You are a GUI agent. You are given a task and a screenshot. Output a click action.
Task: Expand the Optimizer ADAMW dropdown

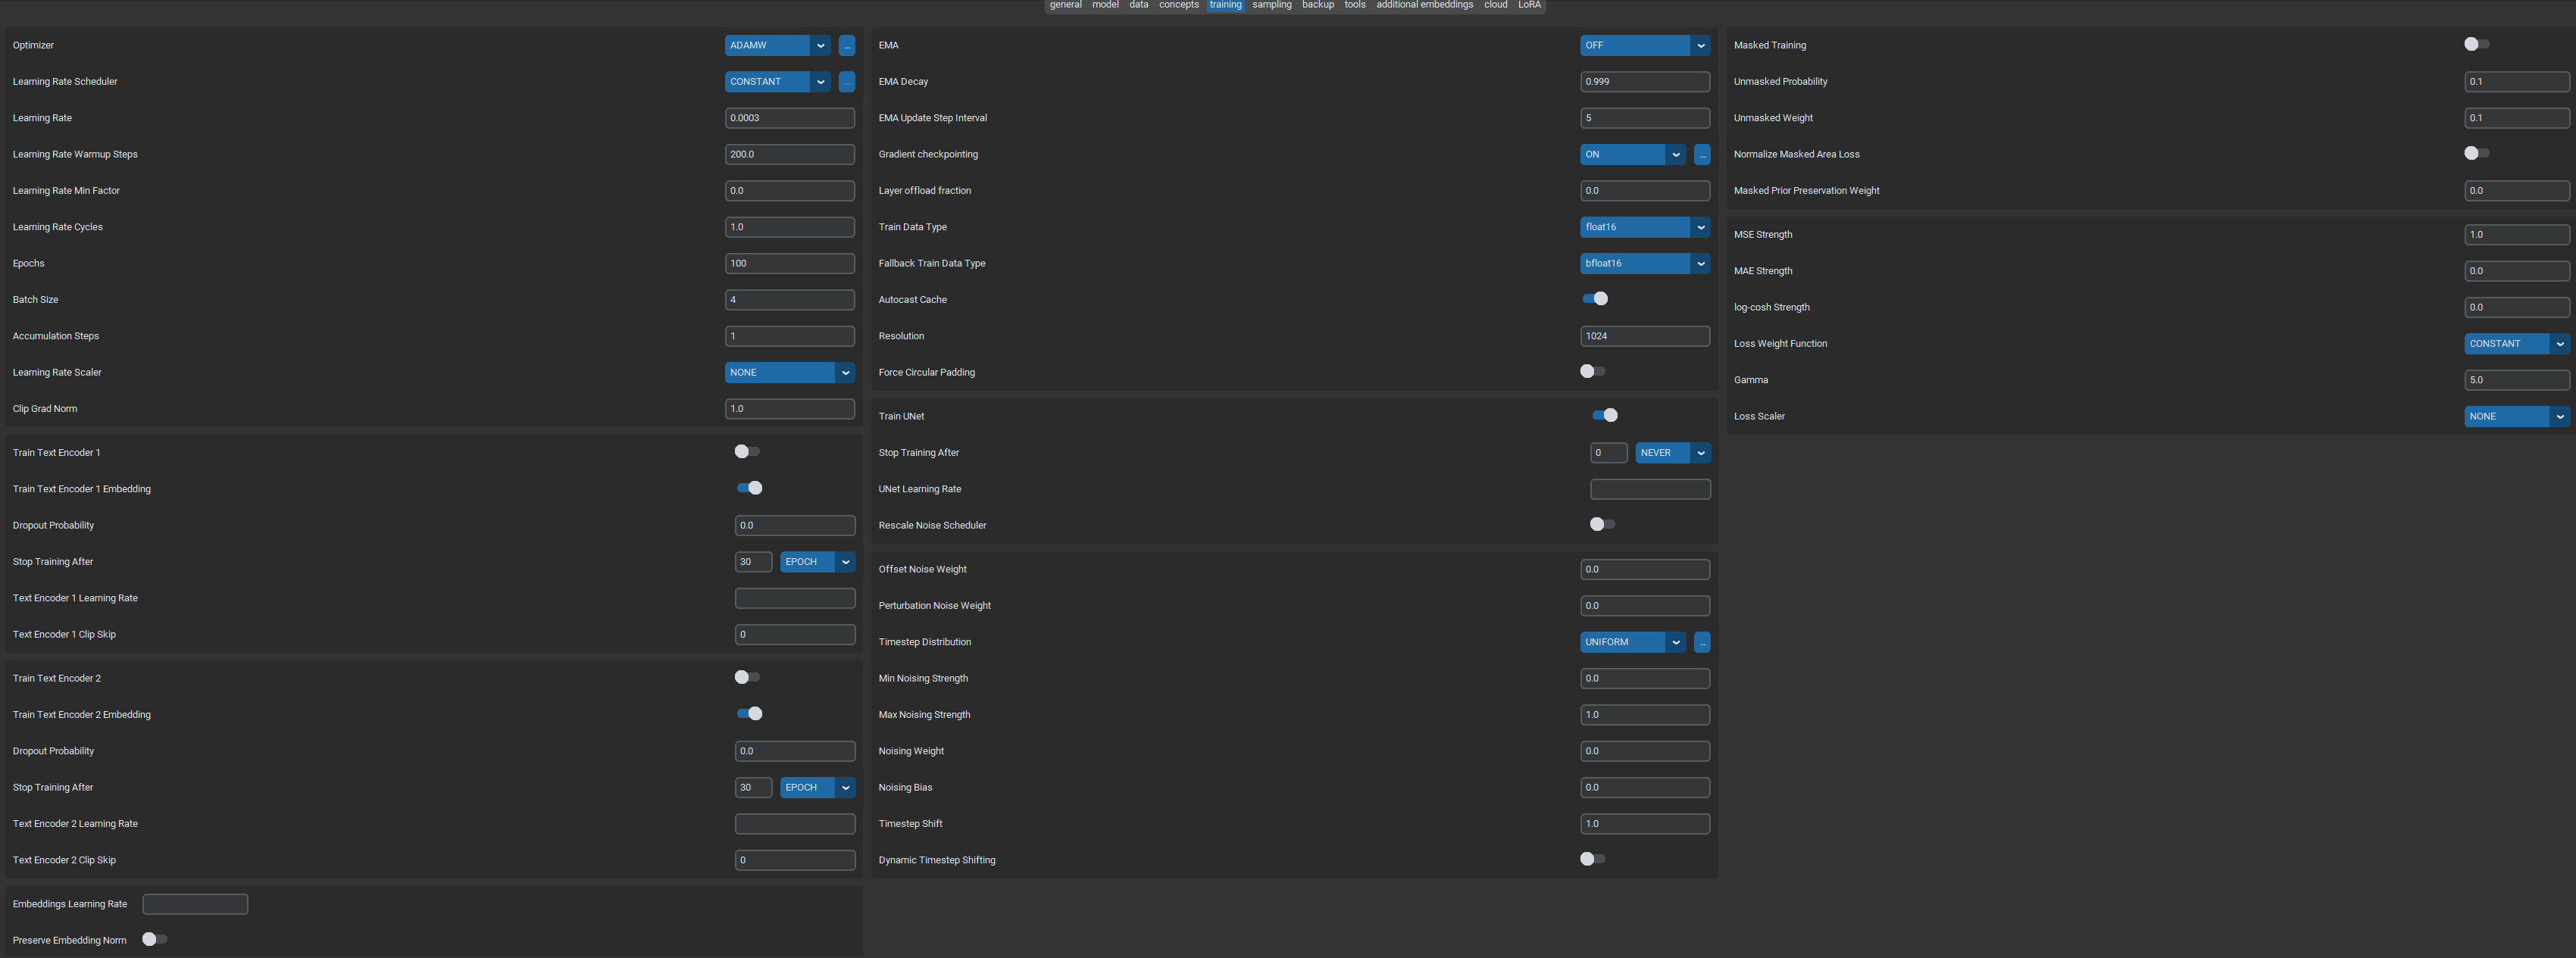pyautogui.click(x=777, y=45)
